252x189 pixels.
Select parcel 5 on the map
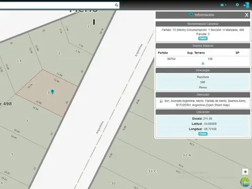click(x=12, y=154)
